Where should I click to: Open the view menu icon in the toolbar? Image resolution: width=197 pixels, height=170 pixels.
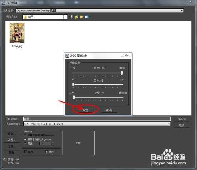pos(87,17)
